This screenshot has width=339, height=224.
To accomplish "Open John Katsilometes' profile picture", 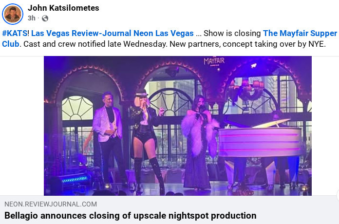I will click(x=13, y=14).
